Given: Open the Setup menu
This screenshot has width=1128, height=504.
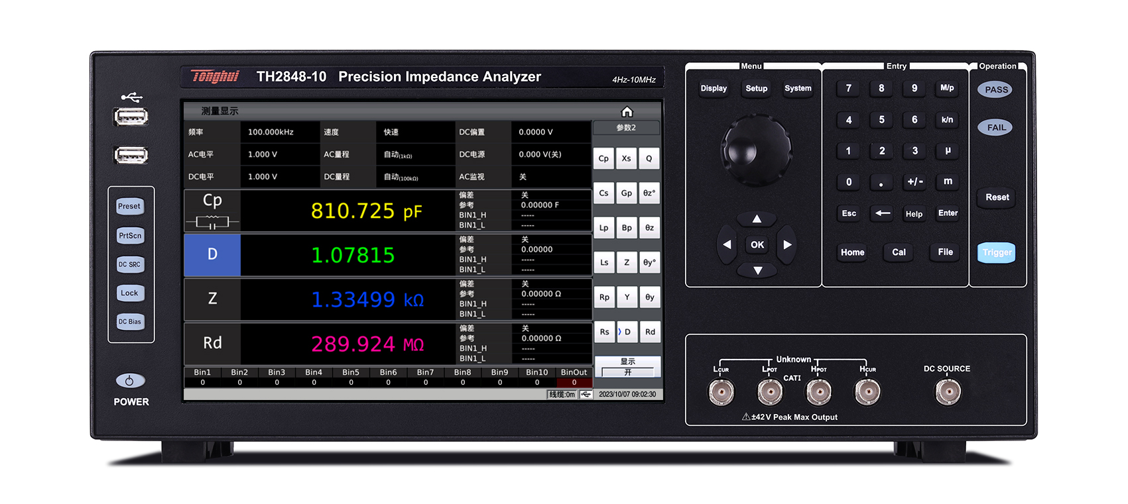Looking at the screenshot, I should pyautogui.click(x=756, y=89).
